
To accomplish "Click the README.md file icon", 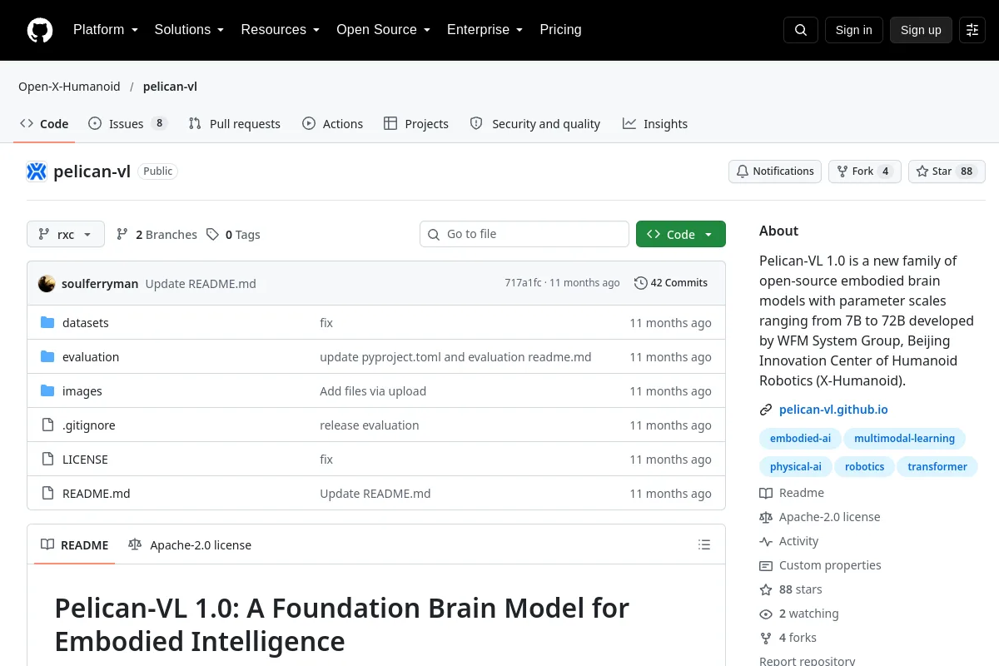I will pos(47,494).
